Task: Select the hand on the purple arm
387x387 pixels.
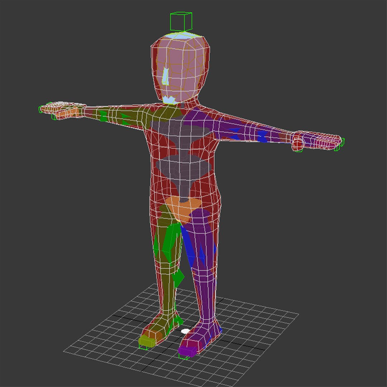Action: point(317,141)
